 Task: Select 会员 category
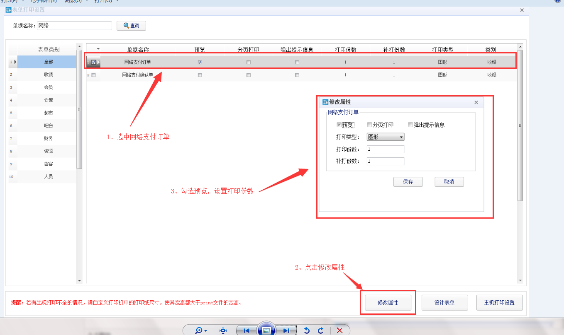coord(47,87)
